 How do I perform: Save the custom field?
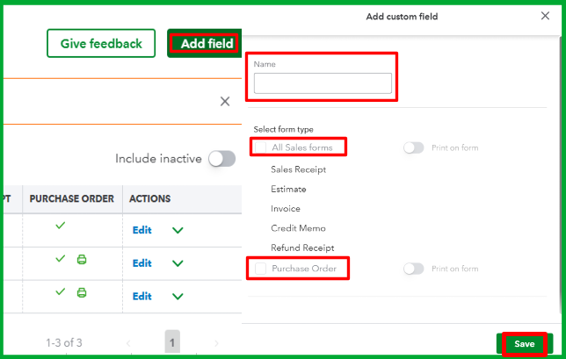tap(525, 344)
